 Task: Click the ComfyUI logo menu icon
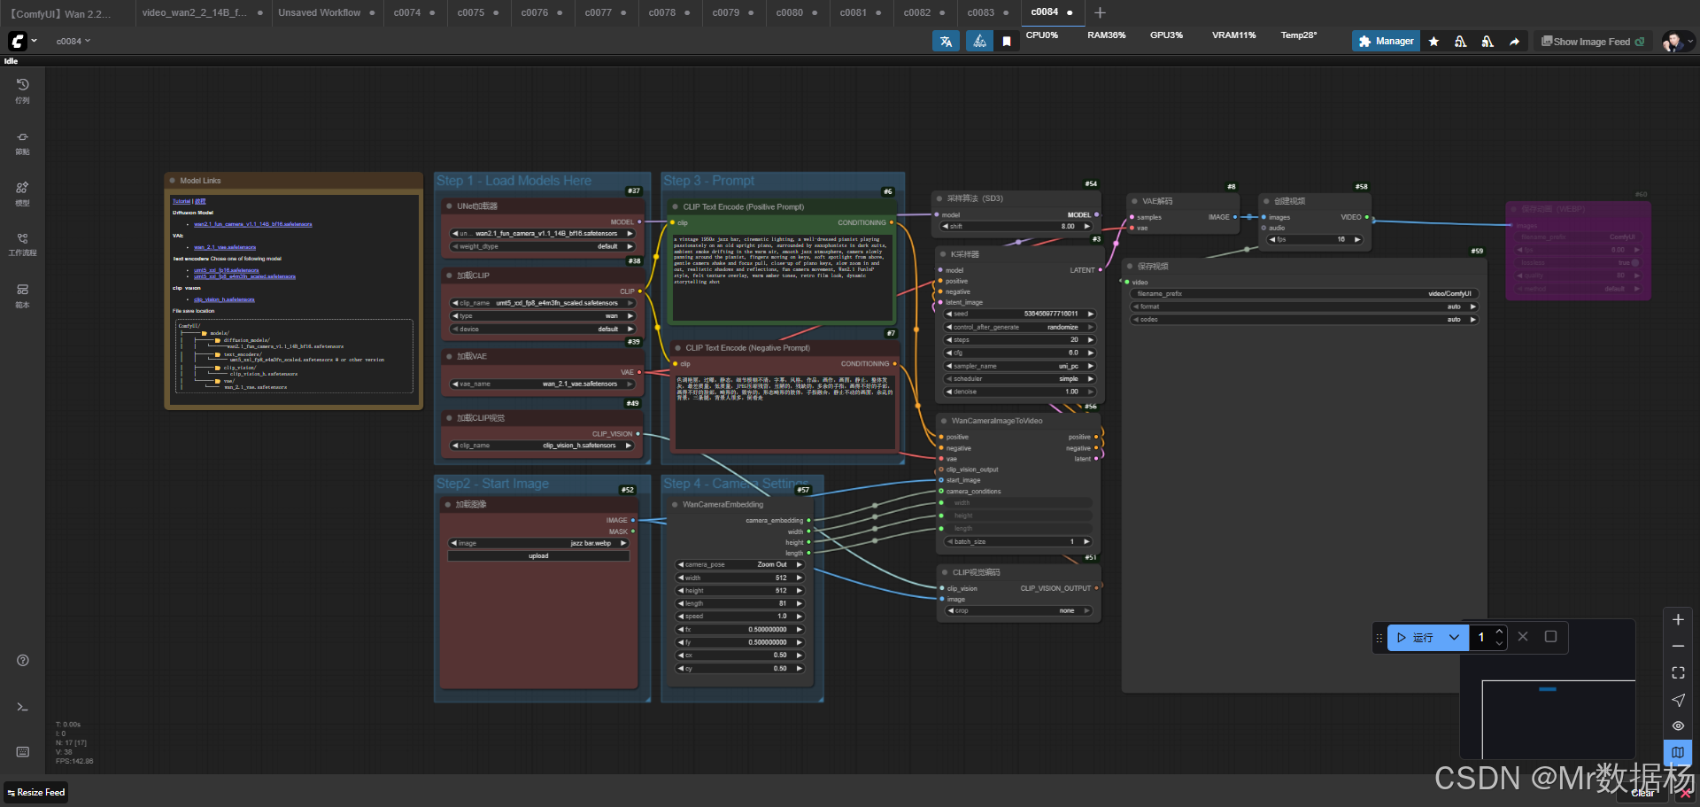tap(18, 41)
